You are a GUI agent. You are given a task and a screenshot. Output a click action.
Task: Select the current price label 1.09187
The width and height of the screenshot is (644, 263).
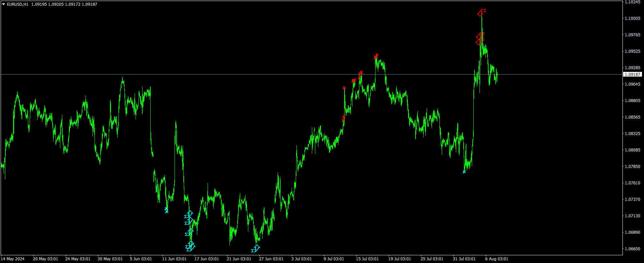point(633,75)
